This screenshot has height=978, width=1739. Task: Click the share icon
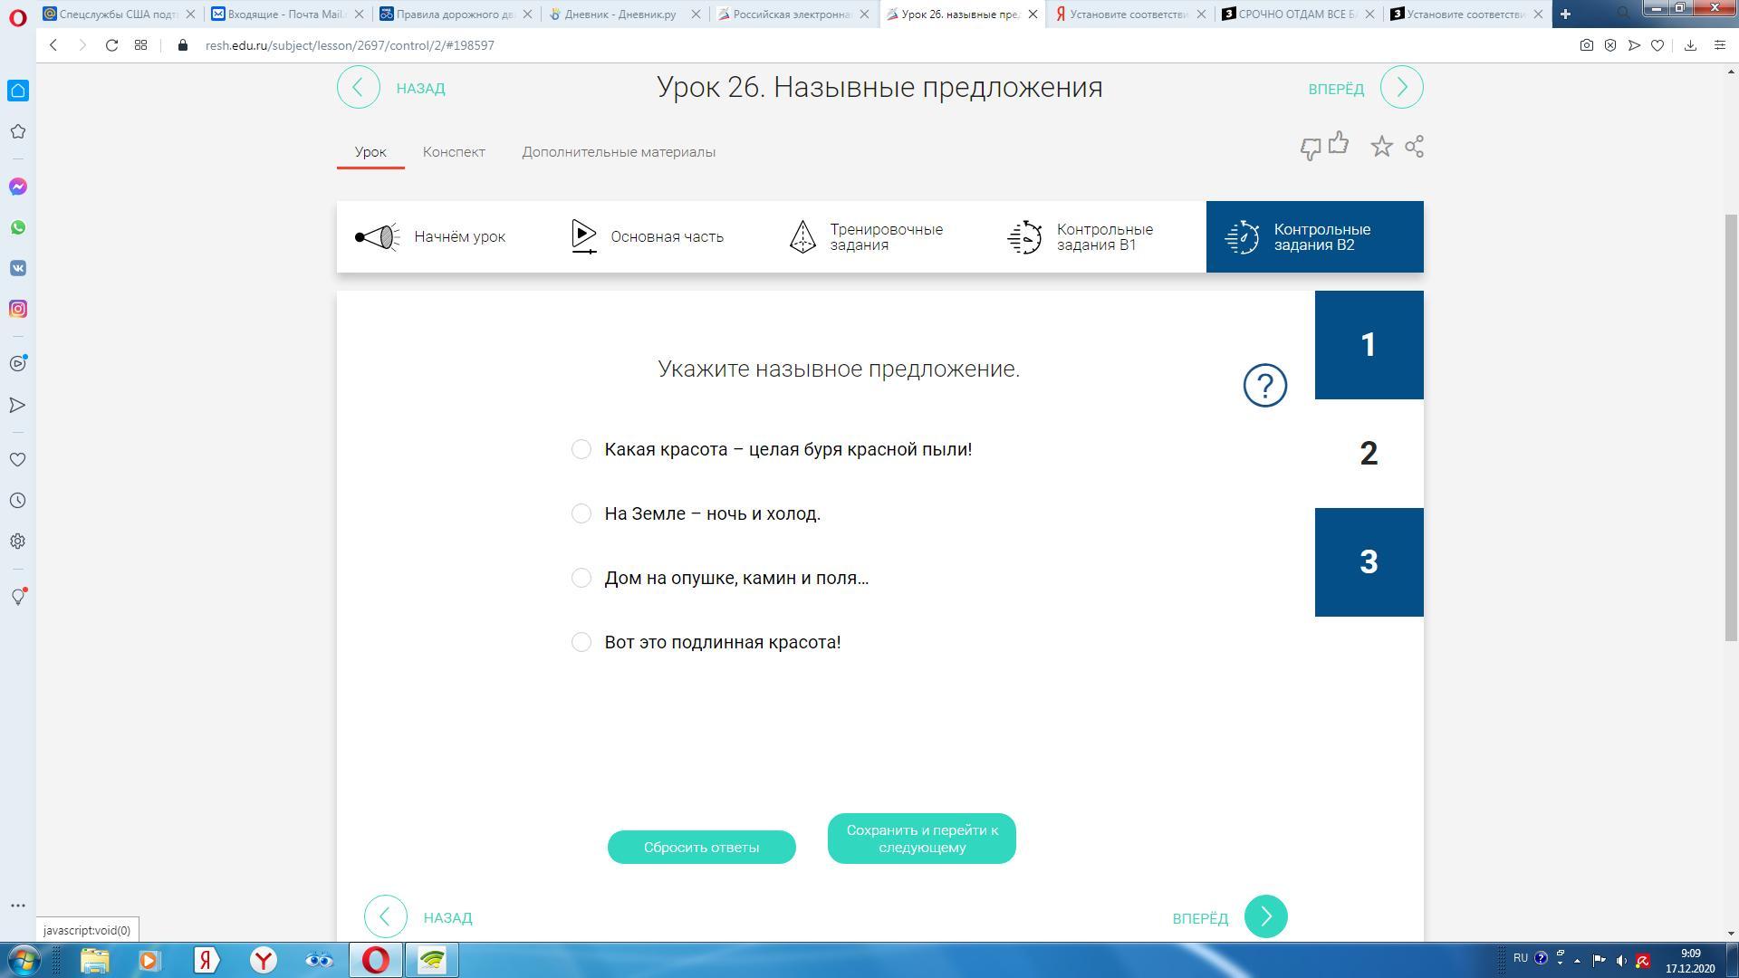click(1414, 147)
